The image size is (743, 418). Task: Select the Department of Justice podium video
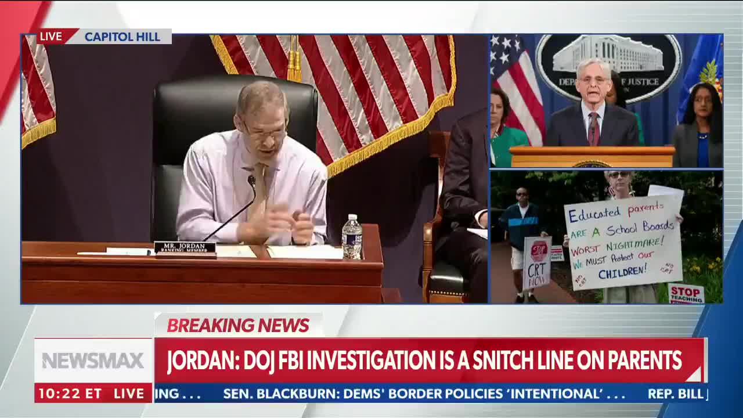(x=607, y=101)
